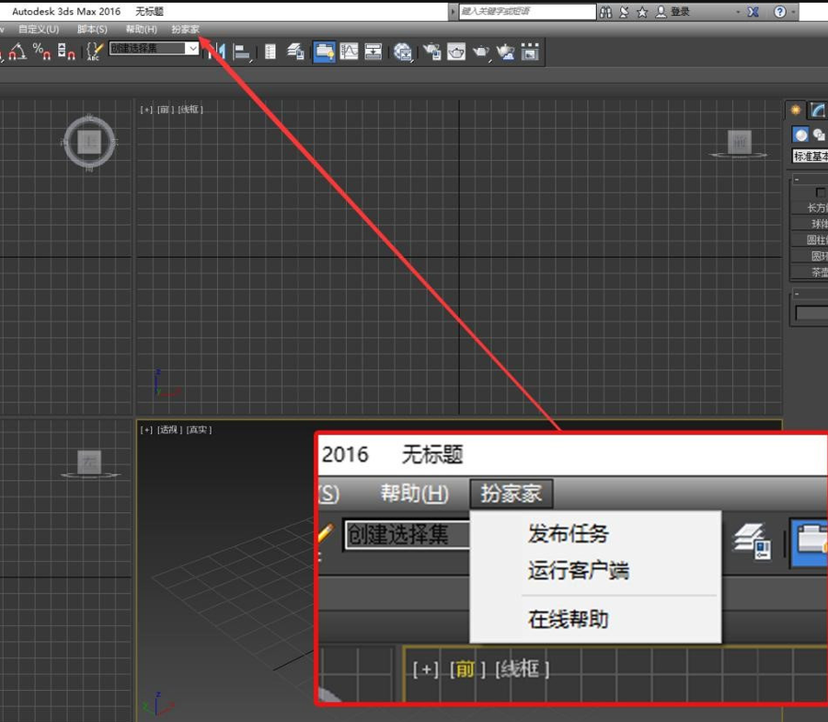The height and width of the screenshot is (722, 828).
Task: Click the left viewport ViewCube
Action: pyautogui.click(x=90, y=463)
